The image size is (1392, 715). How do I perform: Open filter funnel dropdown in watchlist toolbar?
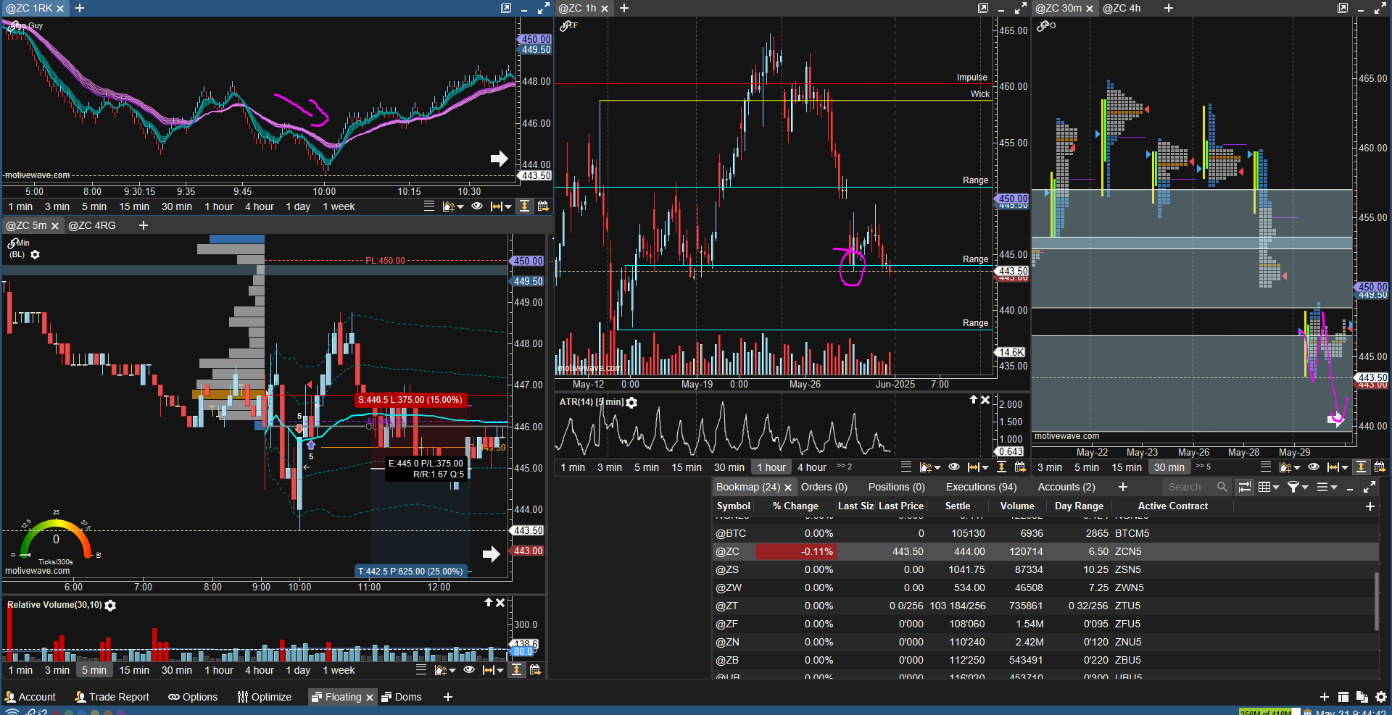[1298, 487]
